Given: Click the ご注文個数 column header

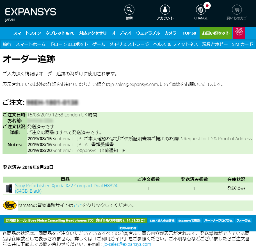Looking at the screenshot, I should click(148, 179).
